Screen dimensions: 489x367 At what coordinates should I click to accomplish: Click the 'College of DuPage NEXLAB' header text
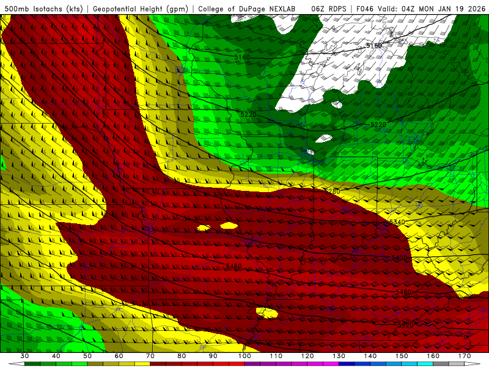[247, 9]
